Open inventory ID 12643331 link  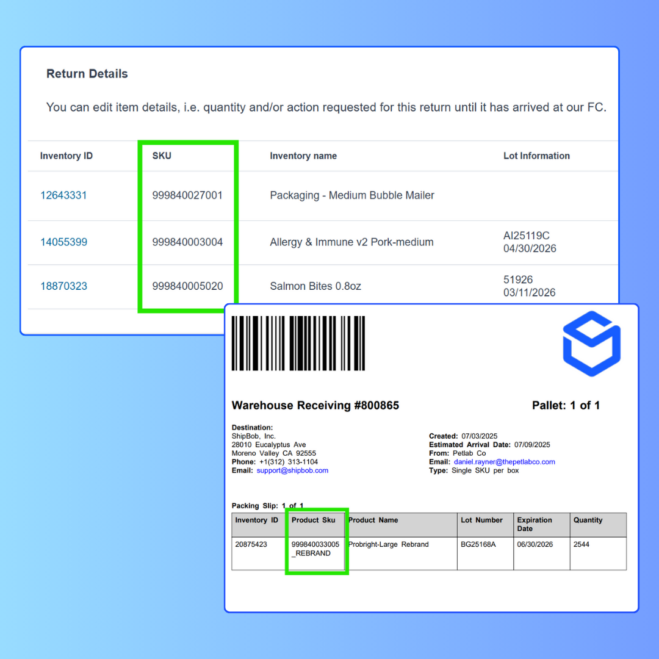63,195
